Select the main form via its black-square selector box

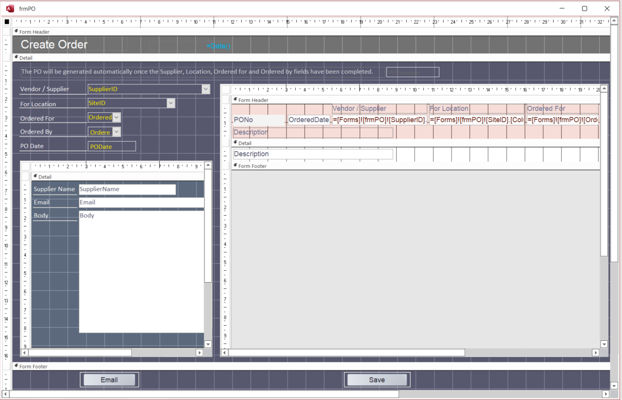tap(7, 22)
